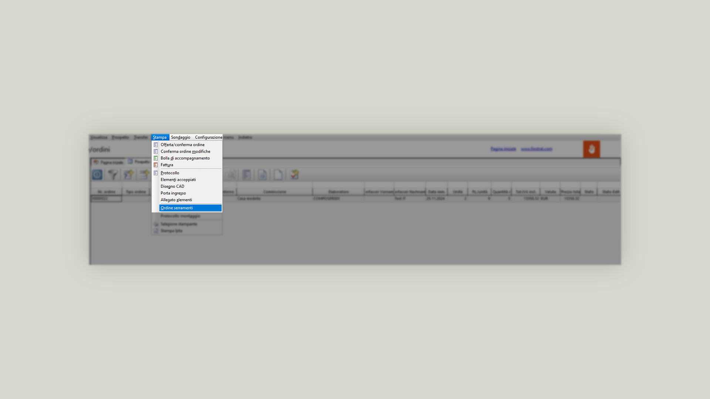Select Porta ingresso menu entry

[x=173, y=193]
